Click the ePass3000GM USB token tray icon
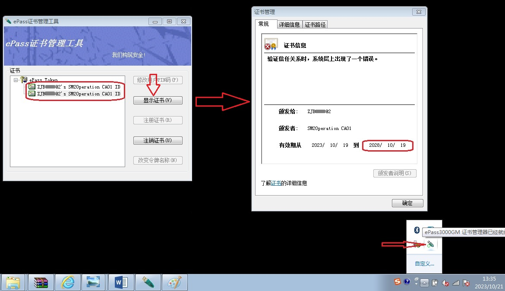 click(x=431, y=244)
